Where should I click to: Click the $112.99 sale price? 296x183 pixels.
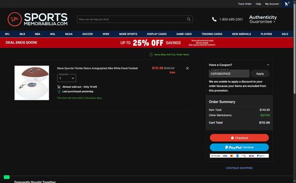(158, 68)
